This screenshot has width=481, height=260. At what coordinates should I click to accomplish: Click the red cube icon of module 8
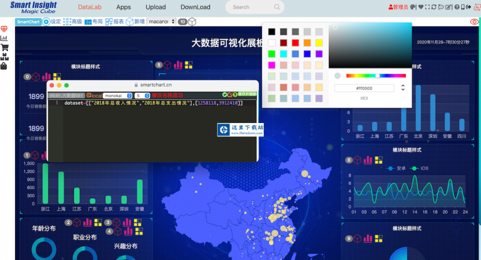click(357, 160)
